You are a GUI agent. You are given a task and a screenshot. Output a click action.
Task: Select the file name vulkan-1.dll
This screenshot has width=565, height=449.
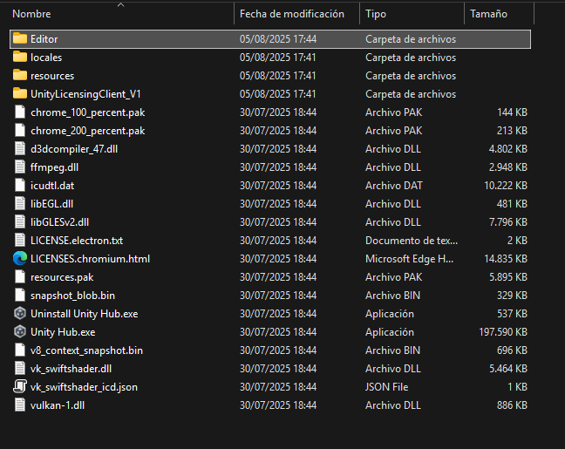coord(58,405)
